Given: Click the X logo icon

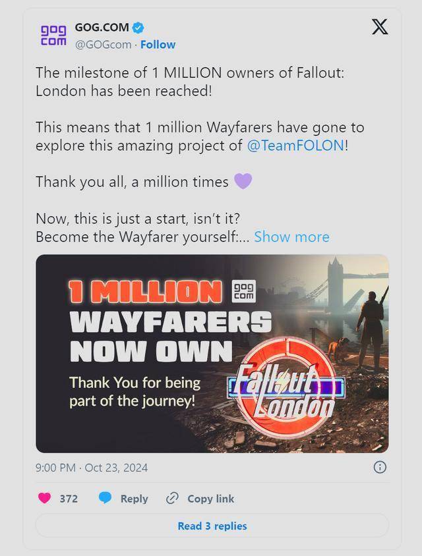Looking at the screenshot, I should coord(380,27).
